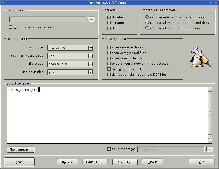The width and height of the screenshot is (219, 169).
Task: Open the use heuristics dropdown
Action: click(x=70, y=72)
